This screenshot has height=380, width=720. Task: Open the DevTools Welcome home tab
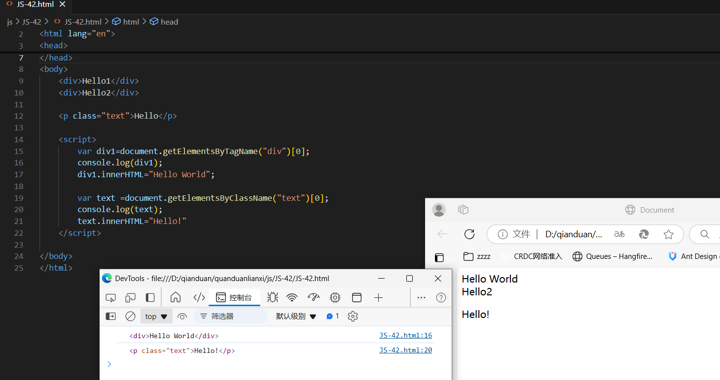pos(176,297)
